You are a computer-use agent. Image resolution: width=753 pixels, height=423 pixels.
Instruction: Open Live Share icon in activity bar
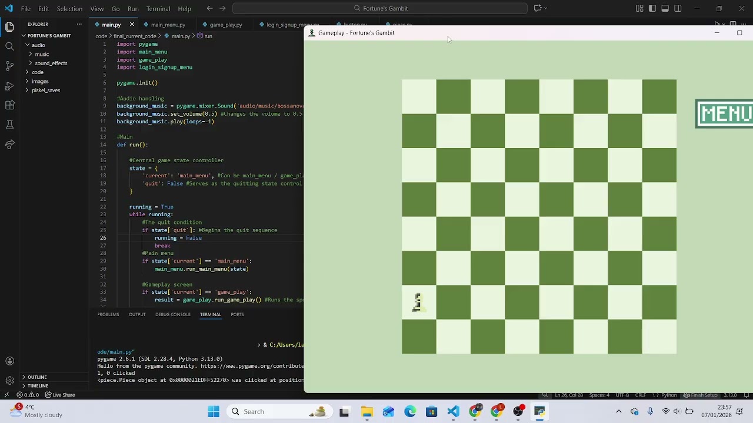click(9, 145)
